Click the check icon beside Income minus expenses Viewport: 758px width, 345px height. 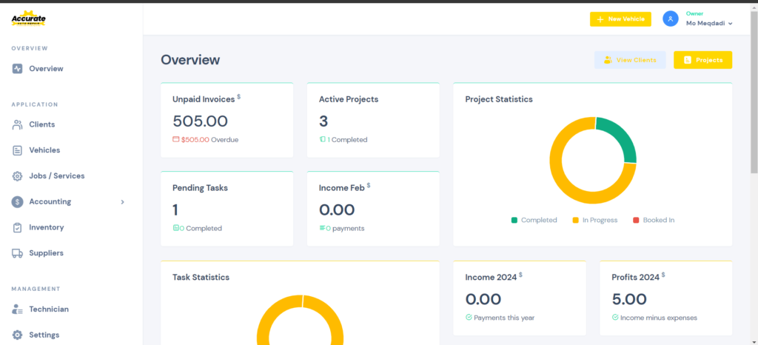tap(615, 318)
